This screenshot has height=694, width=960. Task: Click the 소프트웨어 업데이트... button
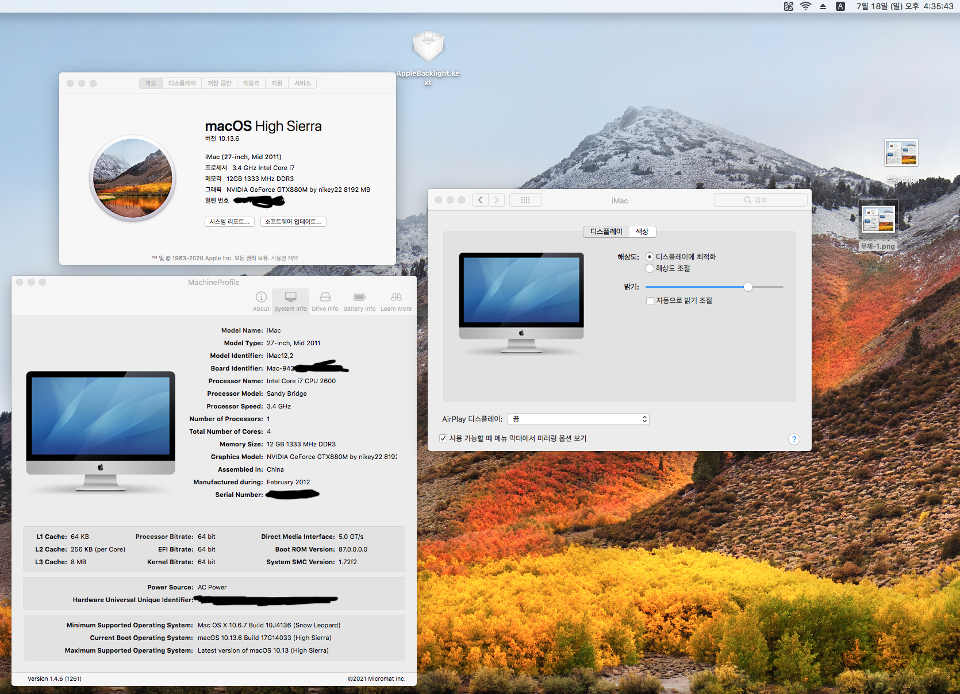pos(293,222)
